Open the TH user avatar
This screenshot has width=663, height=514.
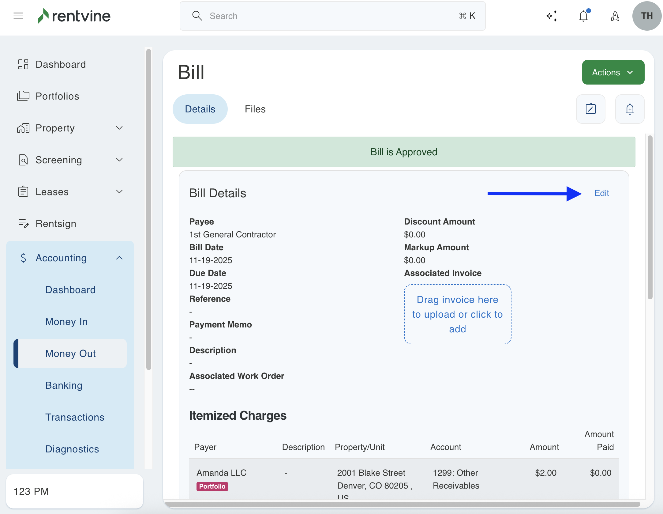[x=646, y=16]
